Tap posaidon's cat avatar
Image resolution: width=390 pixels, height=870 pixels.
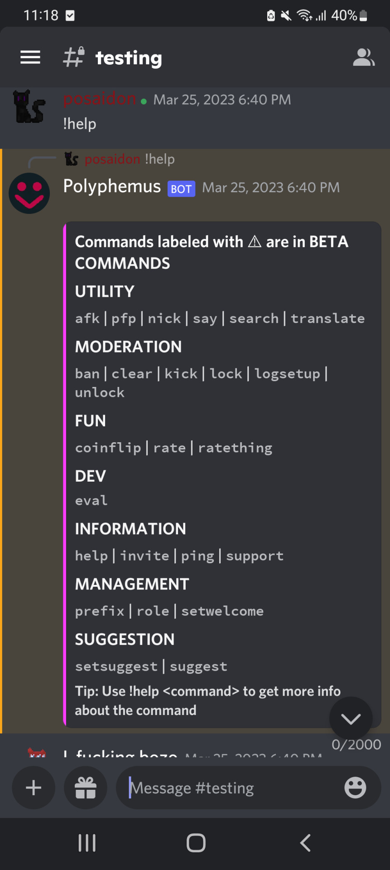[29, 107]
